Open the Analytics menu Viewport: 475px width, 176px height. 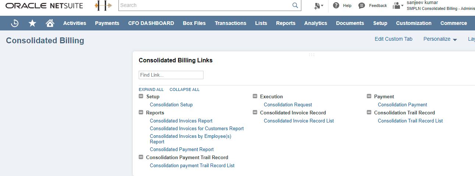pyautogui.click(x=316, y=23)
